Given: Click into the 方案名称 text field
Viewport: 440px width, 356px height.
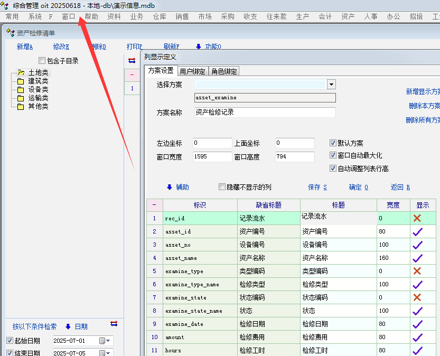Looking at the screenshot, I should point(265,112).
